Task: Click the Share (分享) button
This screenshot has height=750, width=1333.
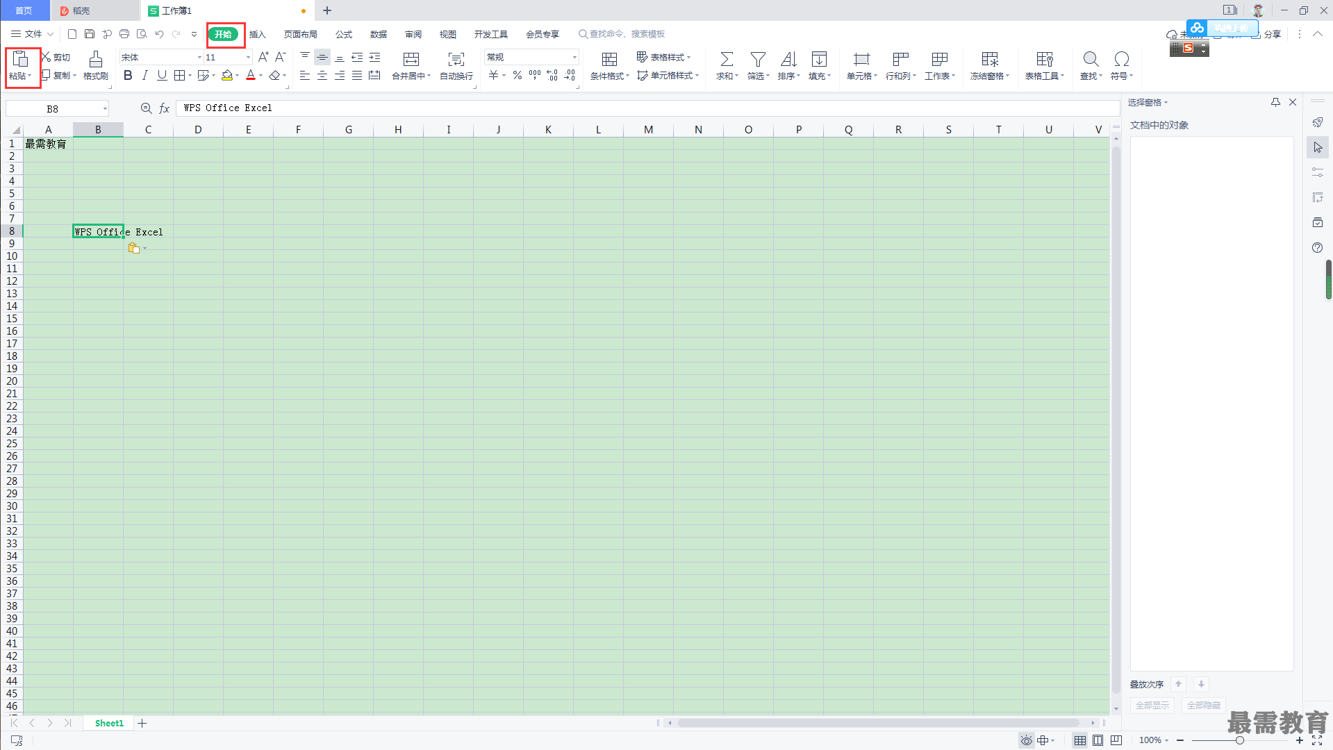Action: [1266, 34]
